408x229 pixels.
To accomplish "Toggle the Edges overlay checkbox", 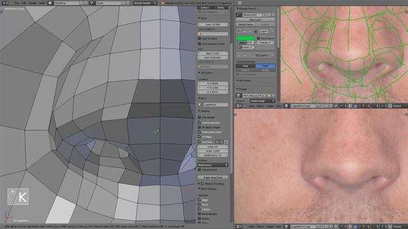I will [200, 200].
